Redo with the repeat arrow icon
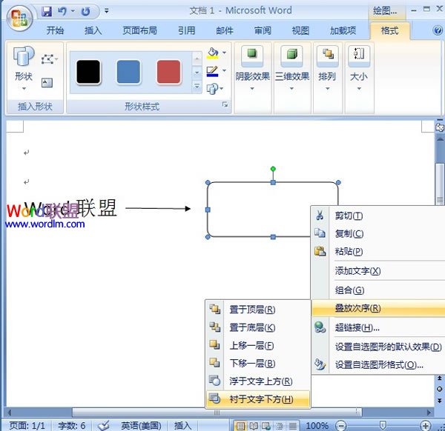Viewport: 445px width, 431px height. (x=85, y=12)
